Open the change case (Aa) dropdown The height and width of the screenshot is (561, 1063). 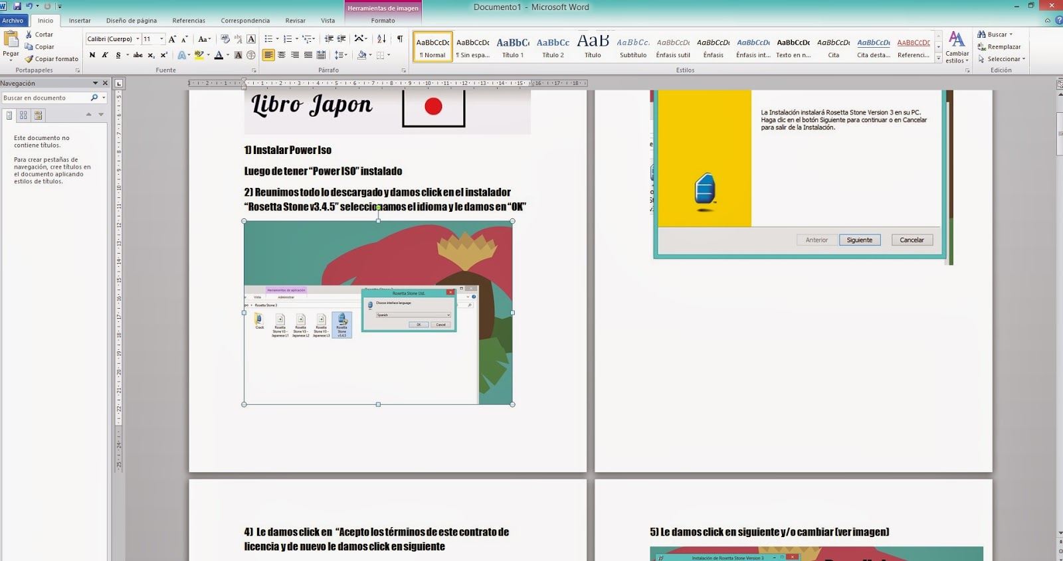click(x=204, y=39)
